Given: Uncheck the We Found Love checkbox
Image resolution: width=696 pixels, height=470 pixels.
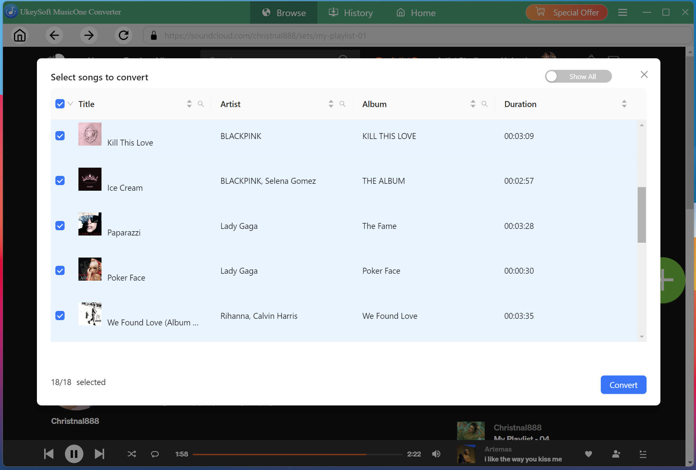Looking at the screenshot, I should pos(60,316).
